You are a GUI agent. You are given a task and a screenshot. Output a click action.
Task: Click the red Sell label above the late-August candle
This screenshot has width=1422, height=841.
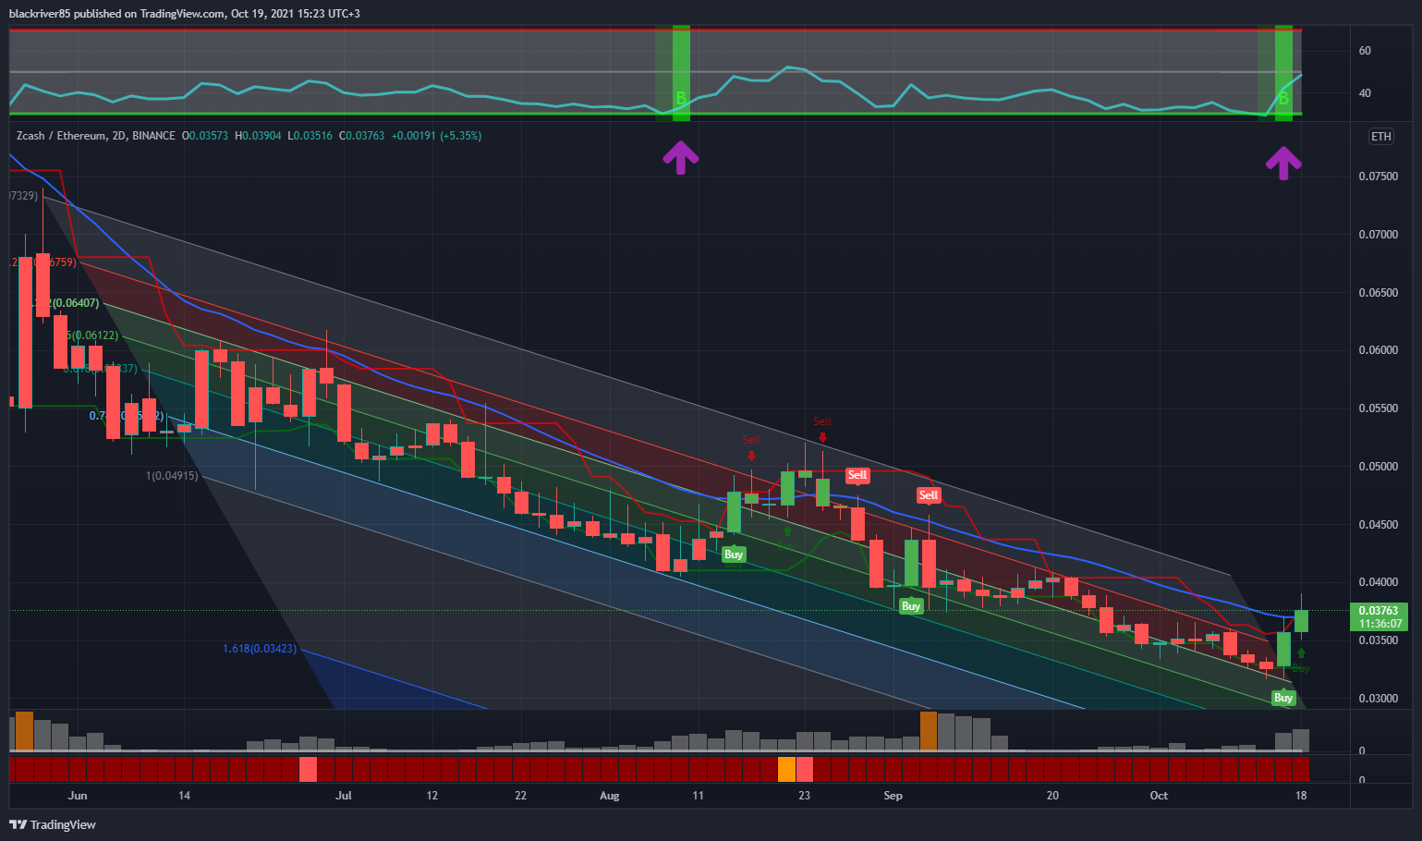click(x=857, y=475)
